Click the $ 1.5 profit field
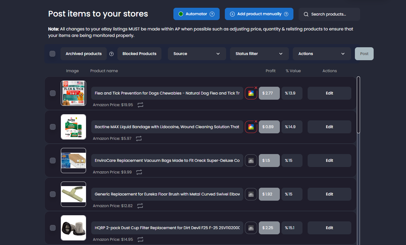 [269, 161]
